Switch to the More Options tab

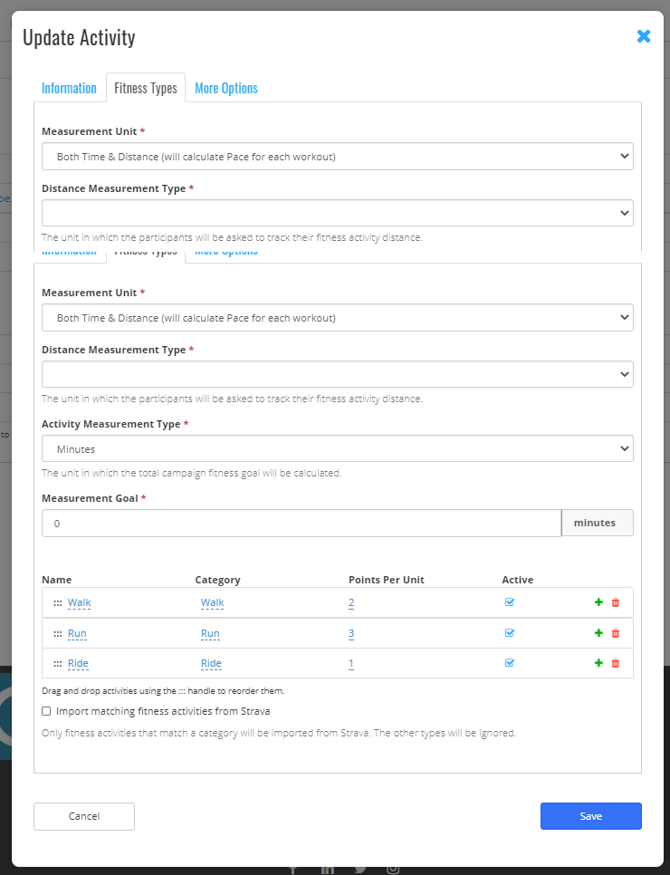(225, 88)
